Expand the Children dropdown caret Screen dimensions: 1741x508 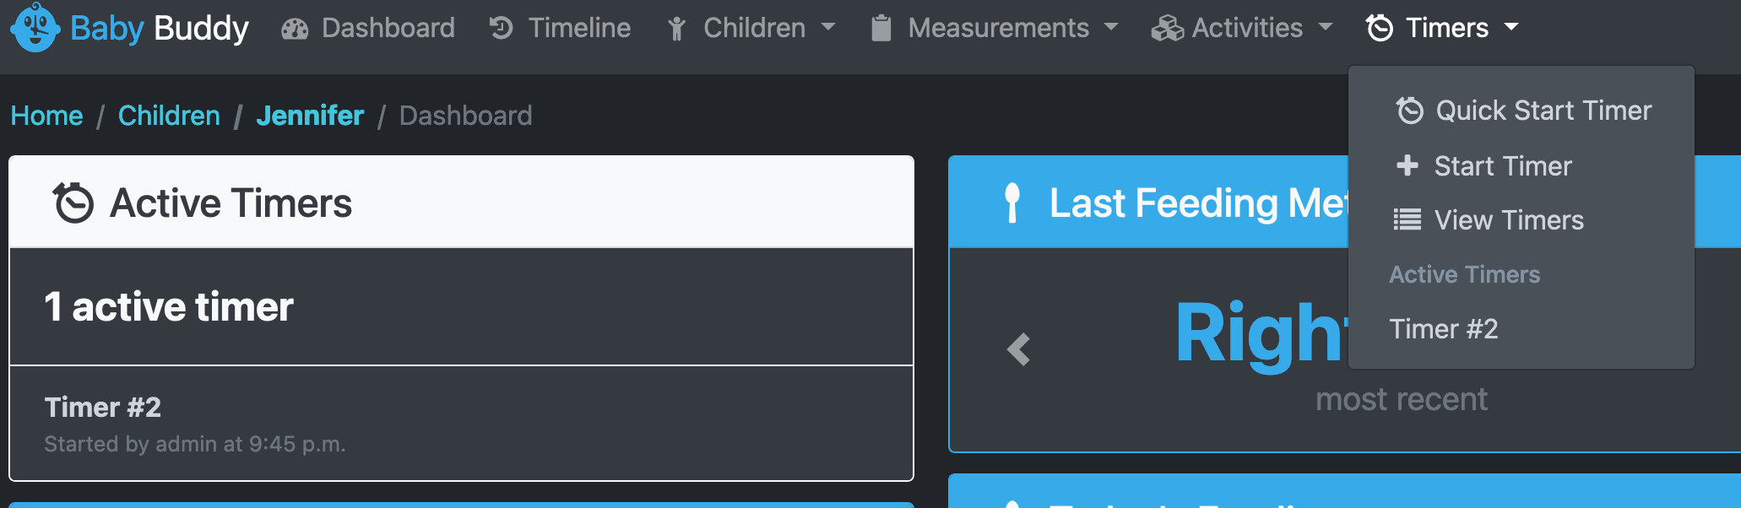(828, 28)
